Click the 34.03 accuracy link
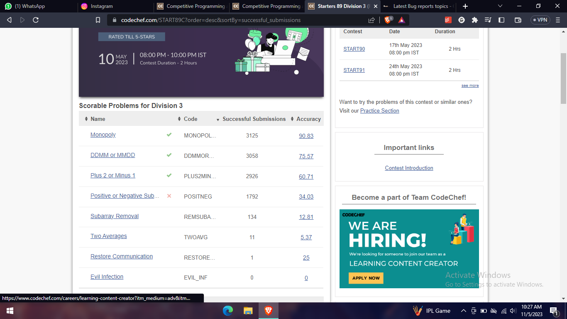The width and height of the screenshot is (567, 319). tap(306, 196)
